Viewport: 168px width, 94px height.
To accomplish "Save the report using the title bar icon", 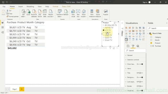I will pos(3,2).
